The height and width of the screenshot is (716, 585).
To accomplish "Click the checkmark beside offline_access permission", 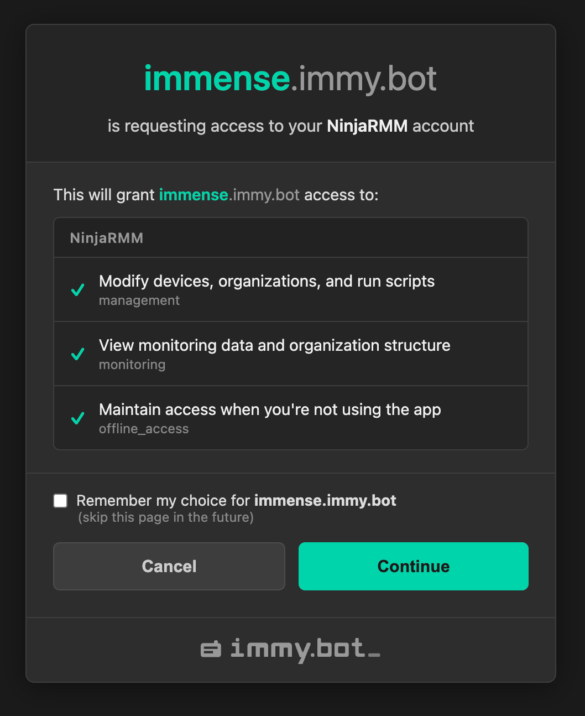I will tap(77, 418).
